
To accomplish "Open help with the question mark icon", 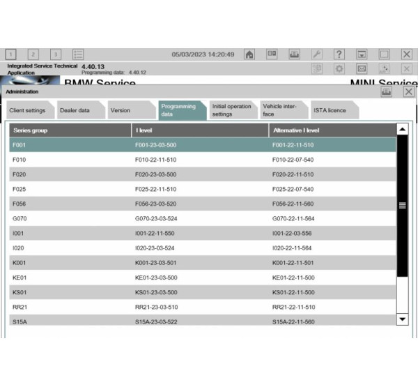I will pos(339,54).
